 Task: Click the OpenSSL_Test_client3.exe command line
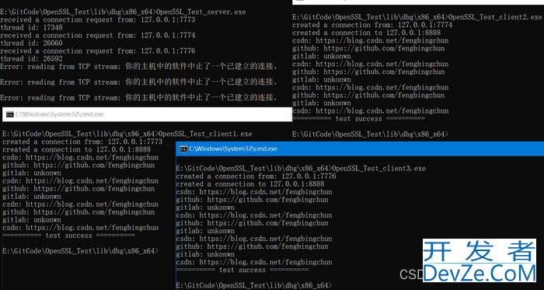301,169
